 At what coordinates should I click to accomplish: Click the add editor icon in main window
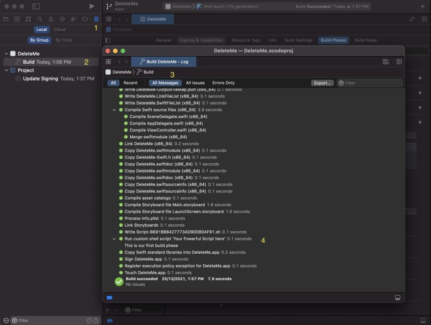point(424,19)
